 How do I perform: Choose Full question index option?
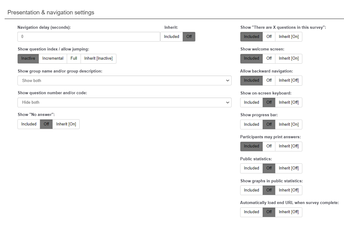click(x=74, y=58)
